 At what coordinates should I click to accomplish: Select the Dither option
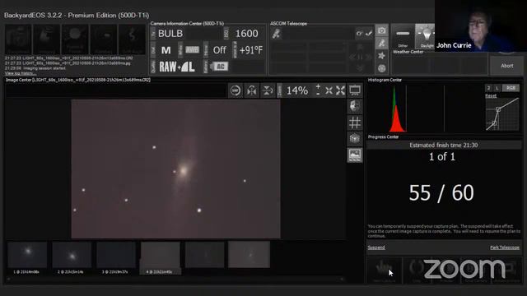(403, 37)
